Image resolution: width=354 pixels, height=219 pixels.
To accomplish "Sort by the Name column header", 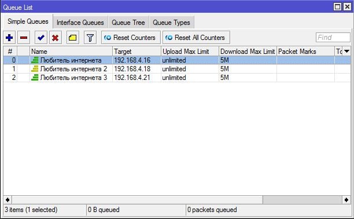I will pos(71,52).
